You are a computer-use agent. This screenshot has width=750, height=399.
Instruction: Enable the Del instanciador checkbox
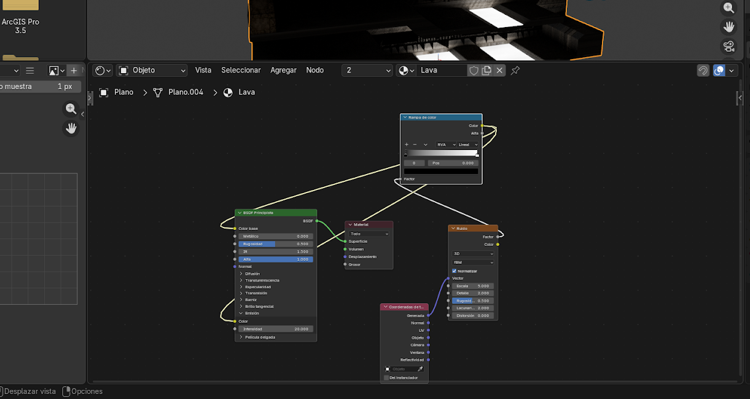pyautogui.click(x=386, y=377)
